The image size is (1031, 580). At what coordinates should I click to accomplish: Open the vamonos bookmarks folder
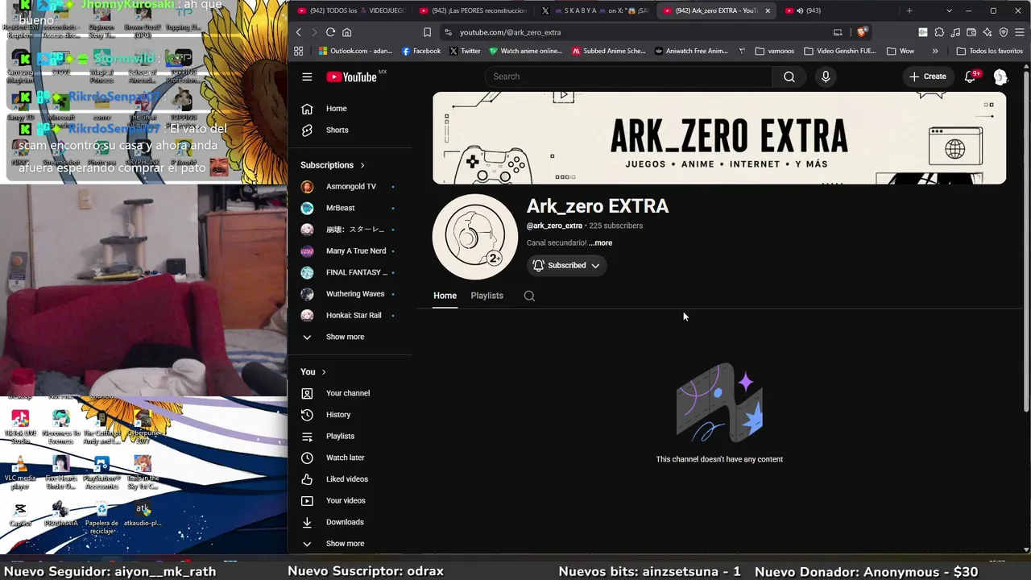[x=775, y=51]
